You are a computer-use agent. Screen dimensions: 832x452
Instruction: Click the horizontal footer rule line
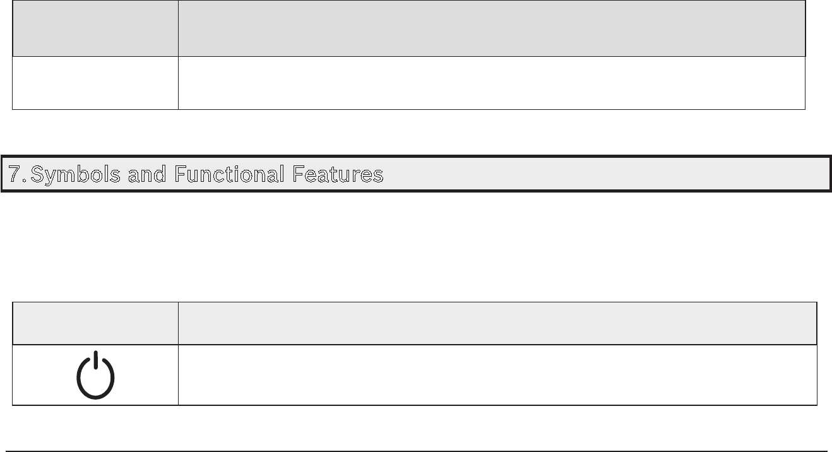[x=416, y=451]
